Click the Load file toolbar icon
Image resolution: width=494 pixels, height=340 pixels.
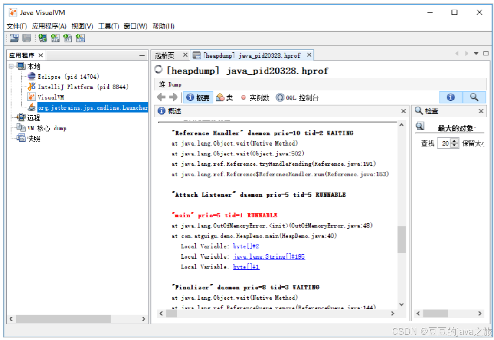14,38
